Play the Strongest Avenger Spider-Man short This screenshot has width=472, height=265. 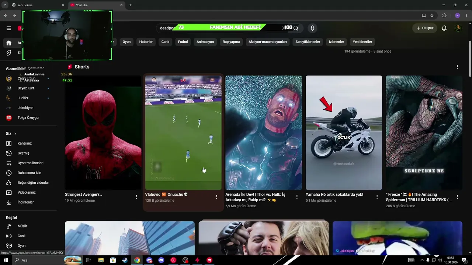tap(103, 133)
